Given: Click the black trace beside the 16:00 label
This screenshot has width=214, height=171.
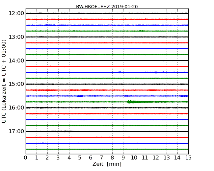Looking at the screenshot, I should point(107,108).
